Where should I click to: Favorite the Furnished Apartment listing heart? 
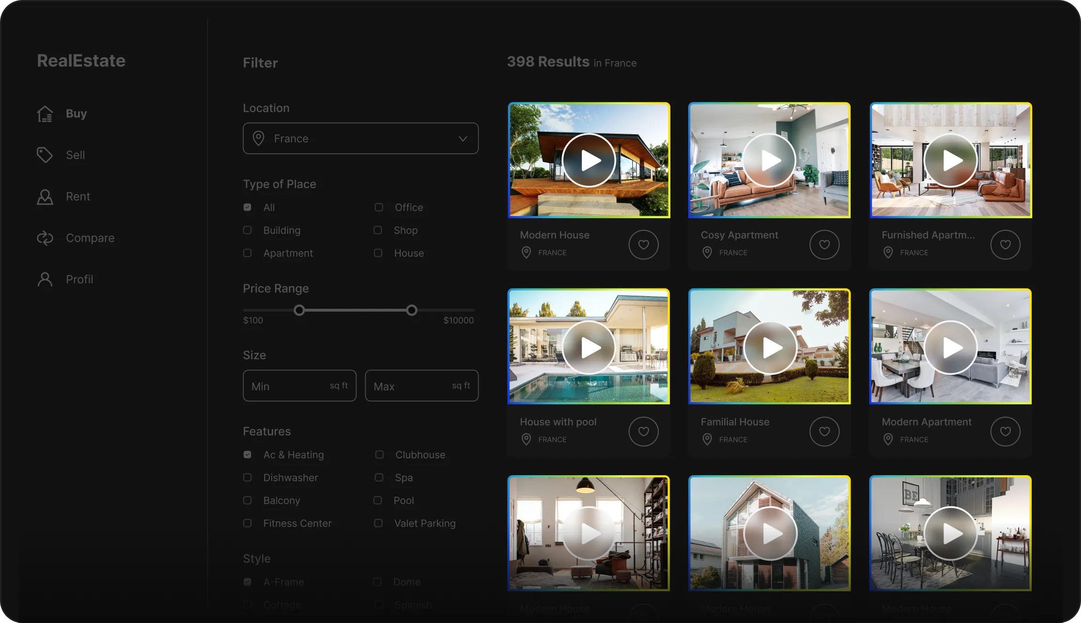pos(1005,244)
